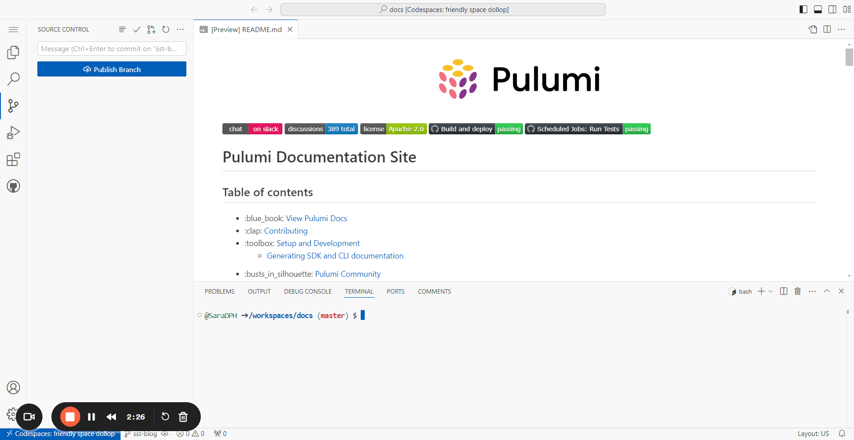This screenshot has height=440, width=854.
Task: Open terminal panel more actions menu
Action: tap(812, 291)
